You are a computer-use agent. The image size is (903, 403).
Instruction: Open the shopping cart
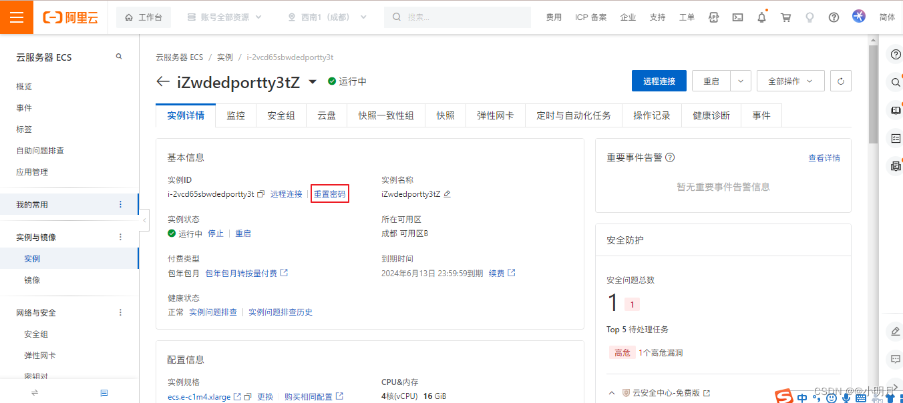tap(785, 17)
